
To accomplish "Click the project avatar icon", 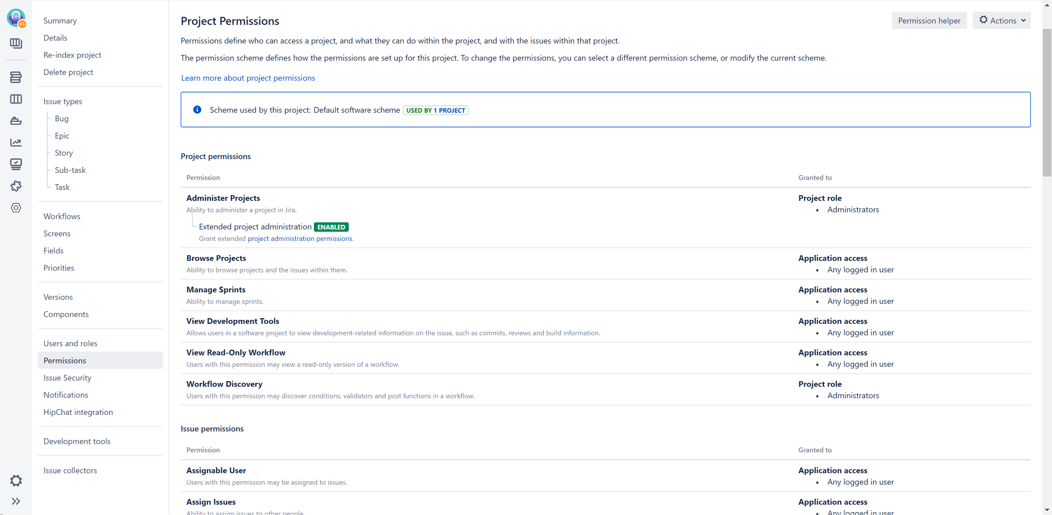I will pyautogui.click(x=16, y=18).
